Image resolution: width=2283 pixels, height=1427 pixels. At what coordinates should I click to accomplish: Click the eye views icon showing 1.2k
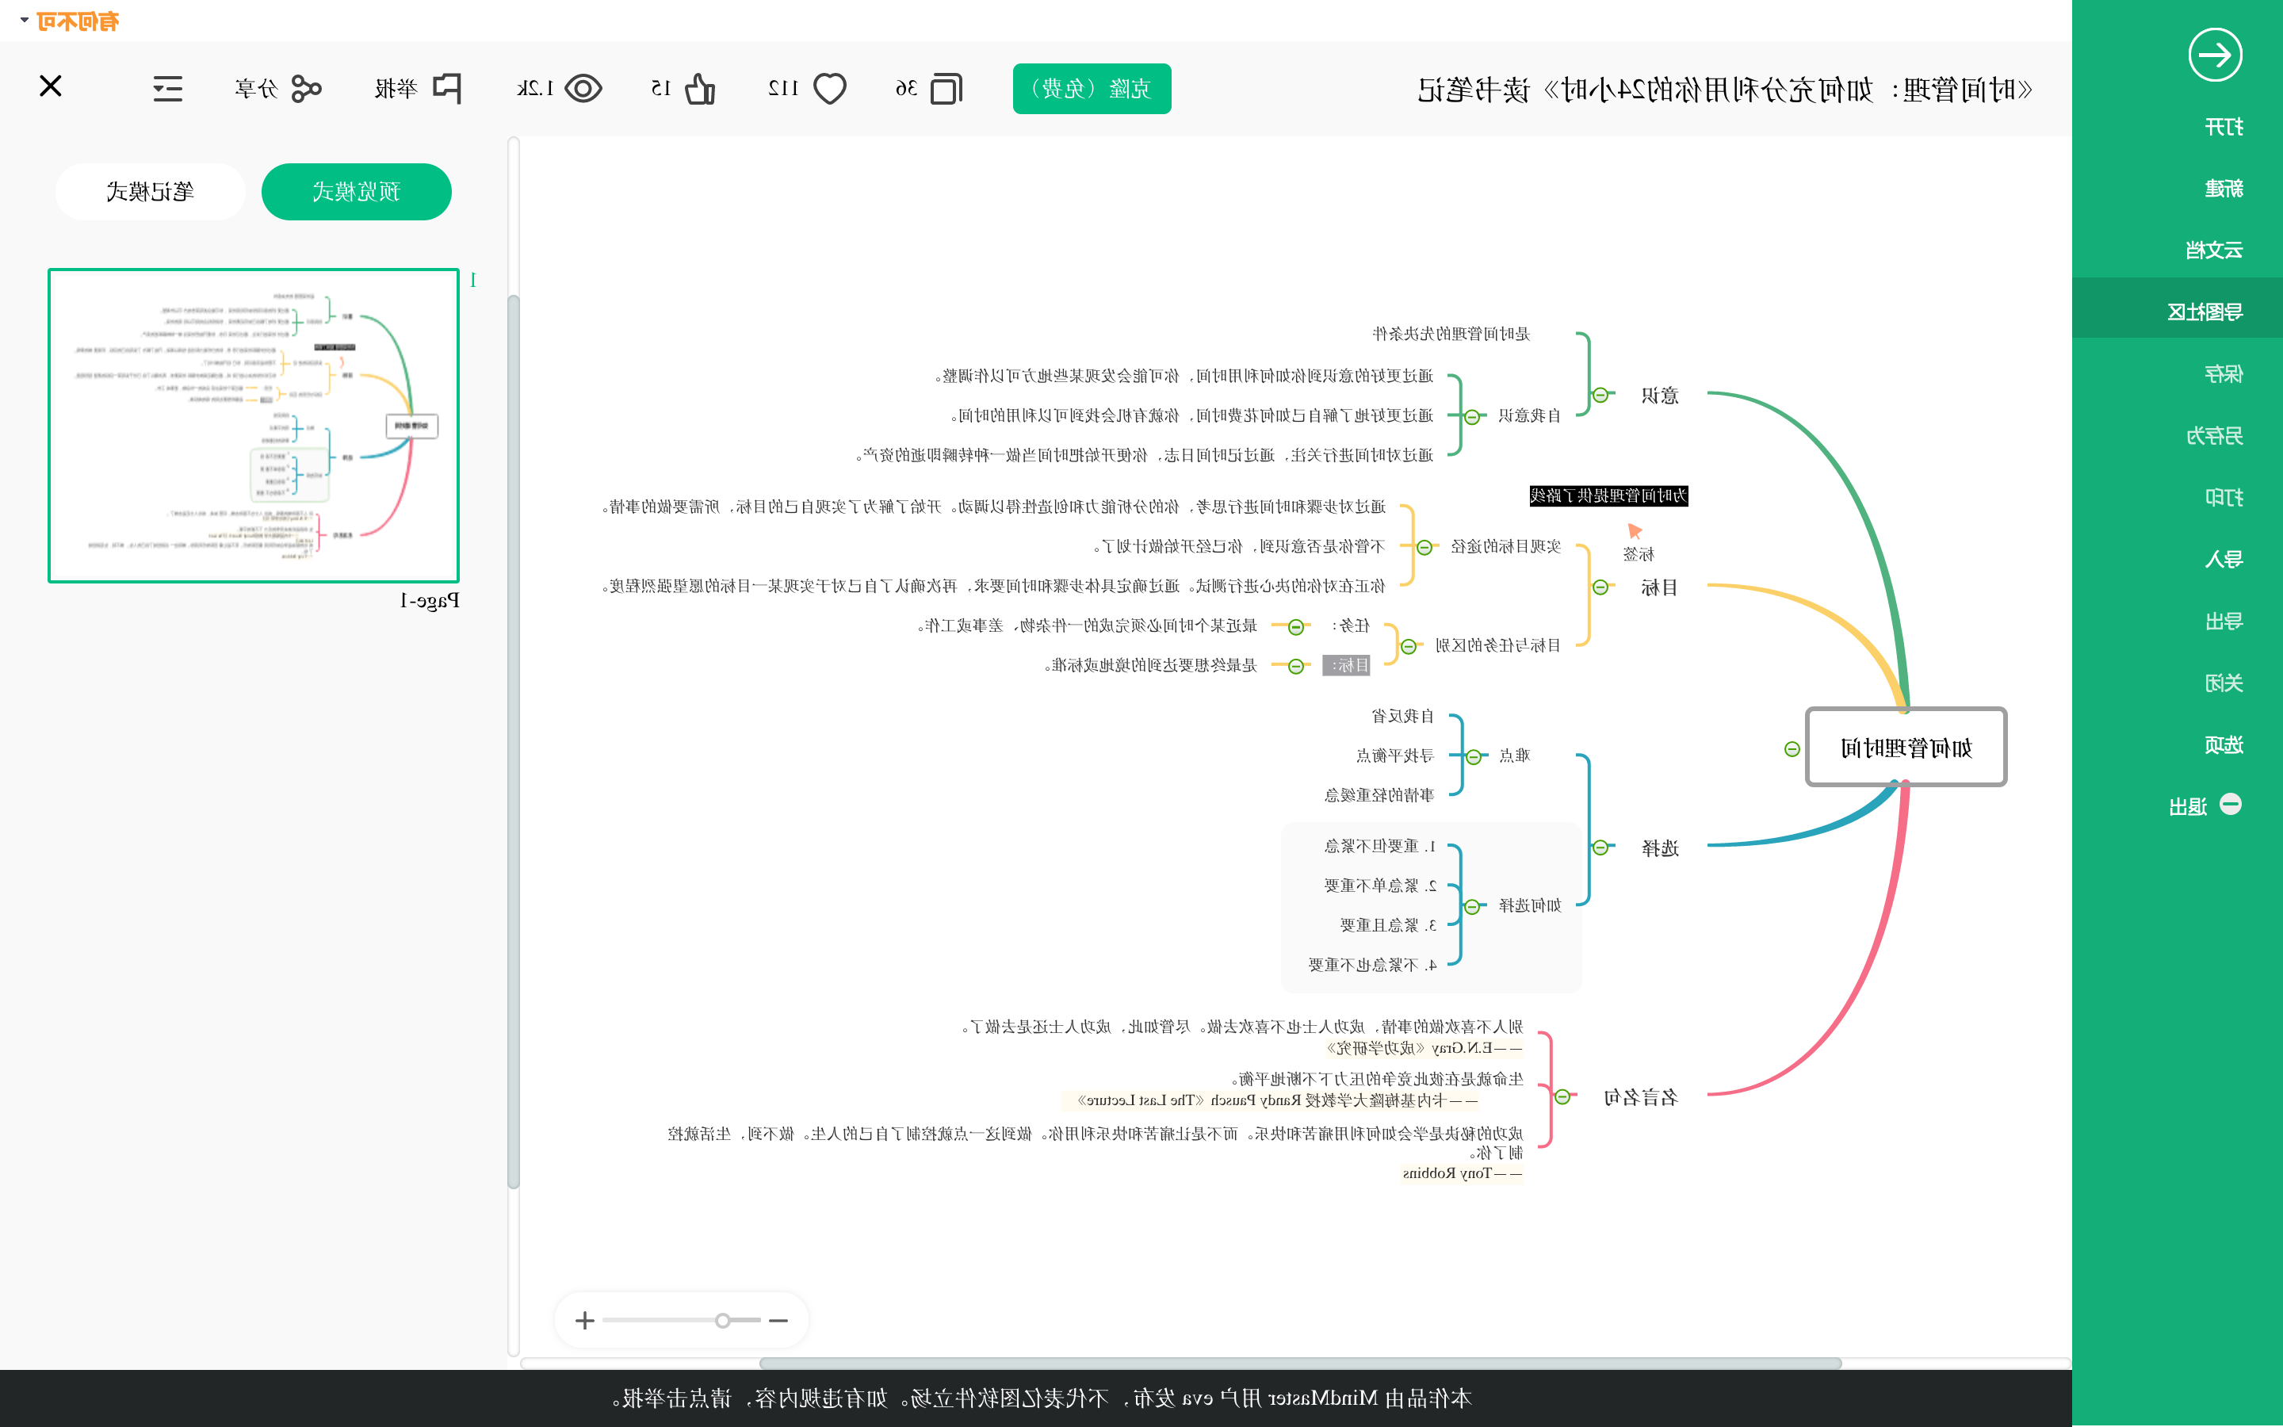[x=583, y=89]
